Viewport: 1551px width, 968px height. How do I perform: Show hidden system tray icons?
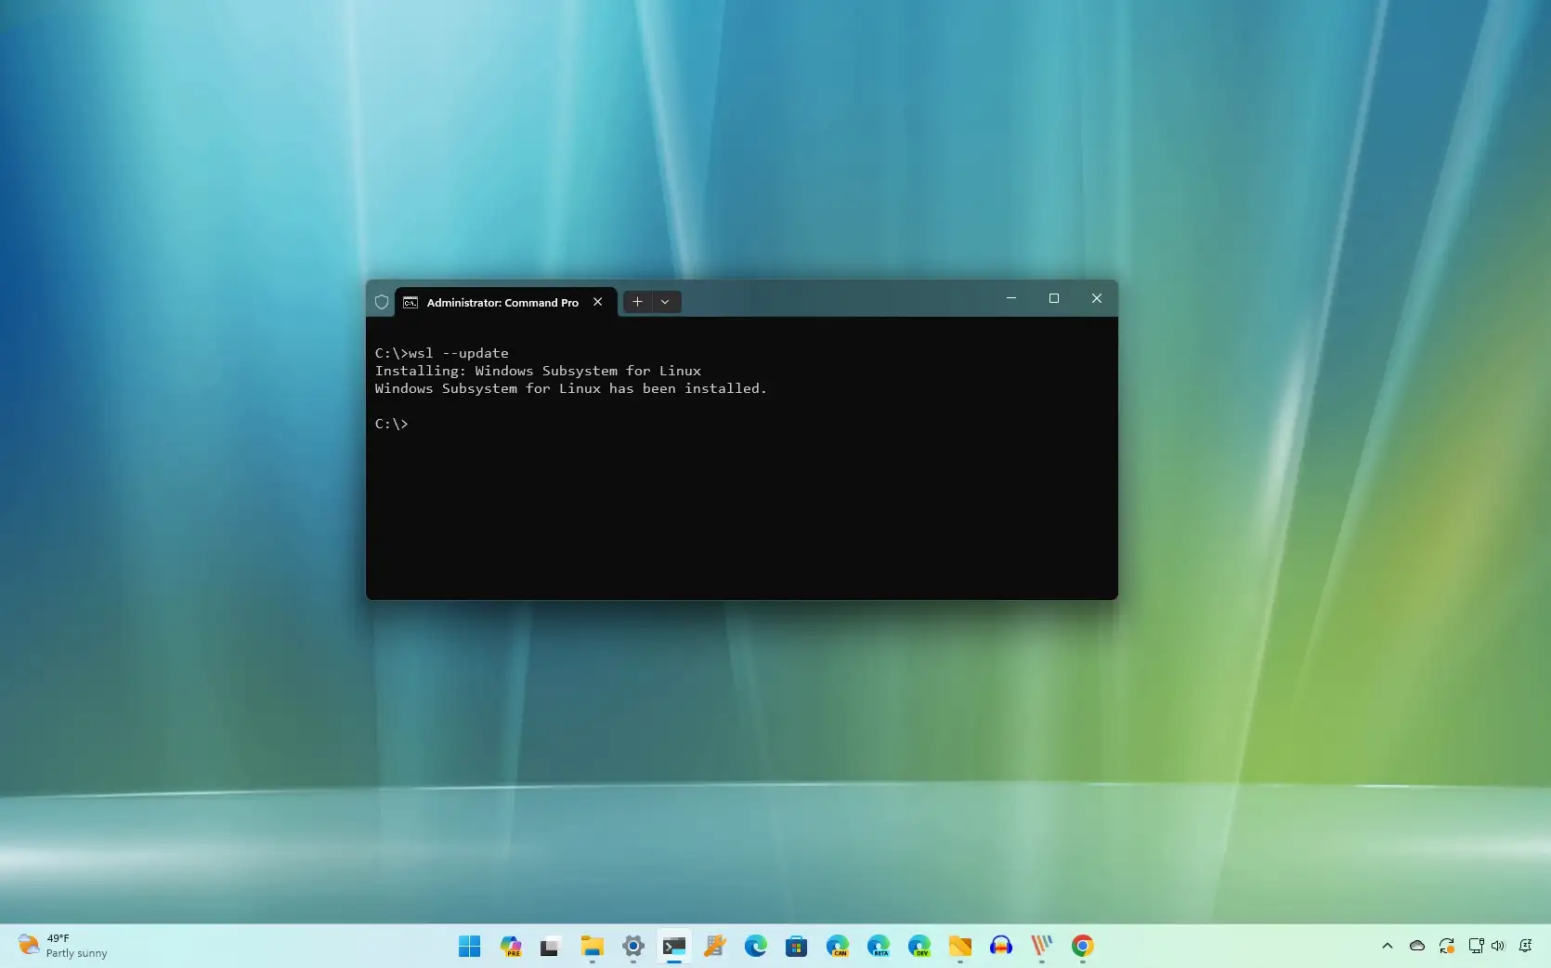pyautogui.click(x=1388, y=946)
